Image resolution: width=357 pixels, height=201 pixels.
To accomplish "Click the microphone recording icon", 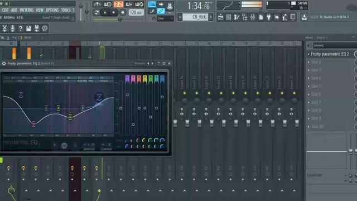I will 12,28.
